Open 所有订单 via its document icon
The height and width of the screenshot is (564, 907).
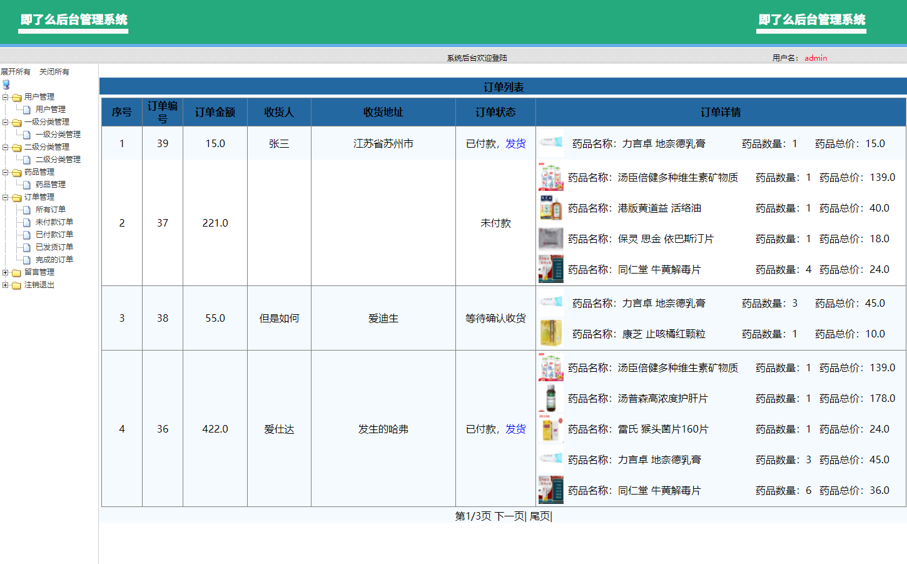coord(26,209)
